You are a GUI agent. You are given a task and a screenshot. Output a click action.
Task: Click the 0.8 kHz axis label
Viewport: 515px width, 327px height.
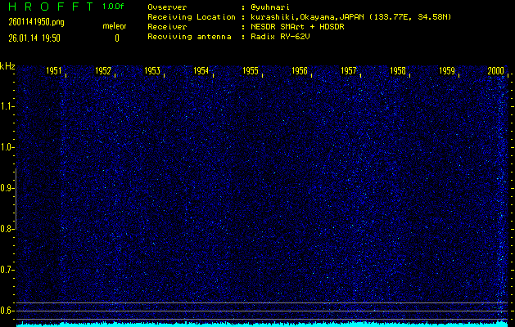[6, 229]
